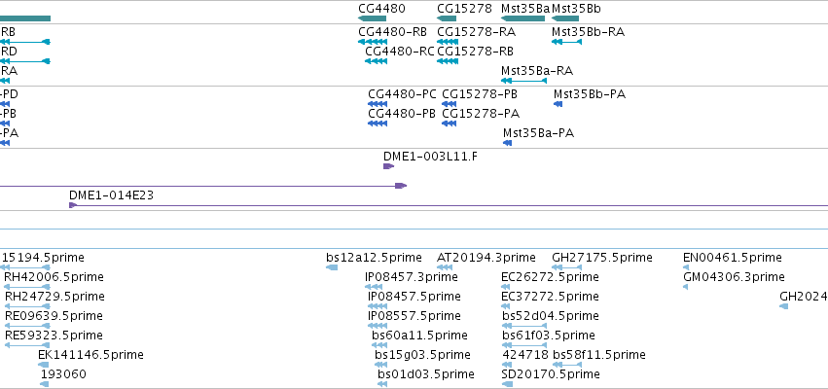Open transcript Mst35Ba-RA
828x389 pixels.
coord(537,71)
